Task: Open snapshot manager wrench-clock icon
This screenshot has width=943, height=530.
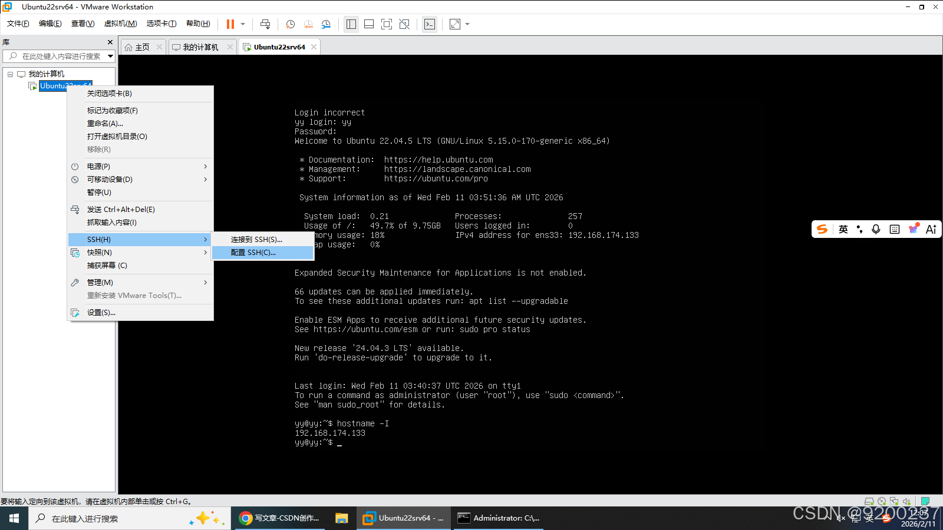Action: coord(326,24)
